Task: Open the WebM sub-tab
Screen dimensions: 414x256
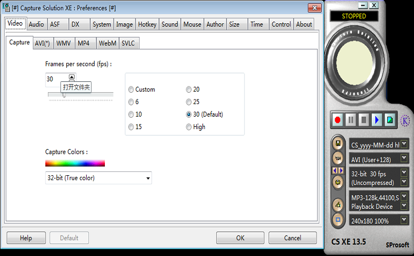Action: [107, 43]
